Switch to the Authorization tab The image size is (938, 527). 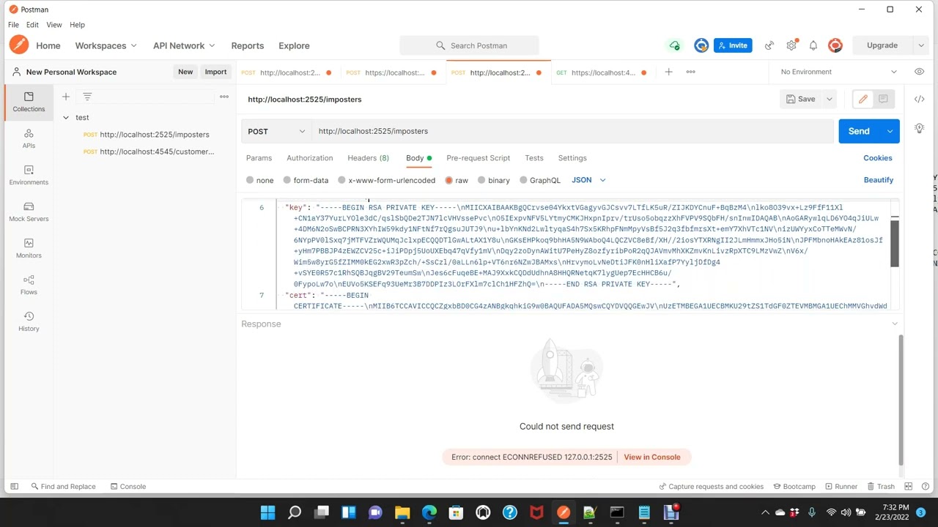point(309,158)
